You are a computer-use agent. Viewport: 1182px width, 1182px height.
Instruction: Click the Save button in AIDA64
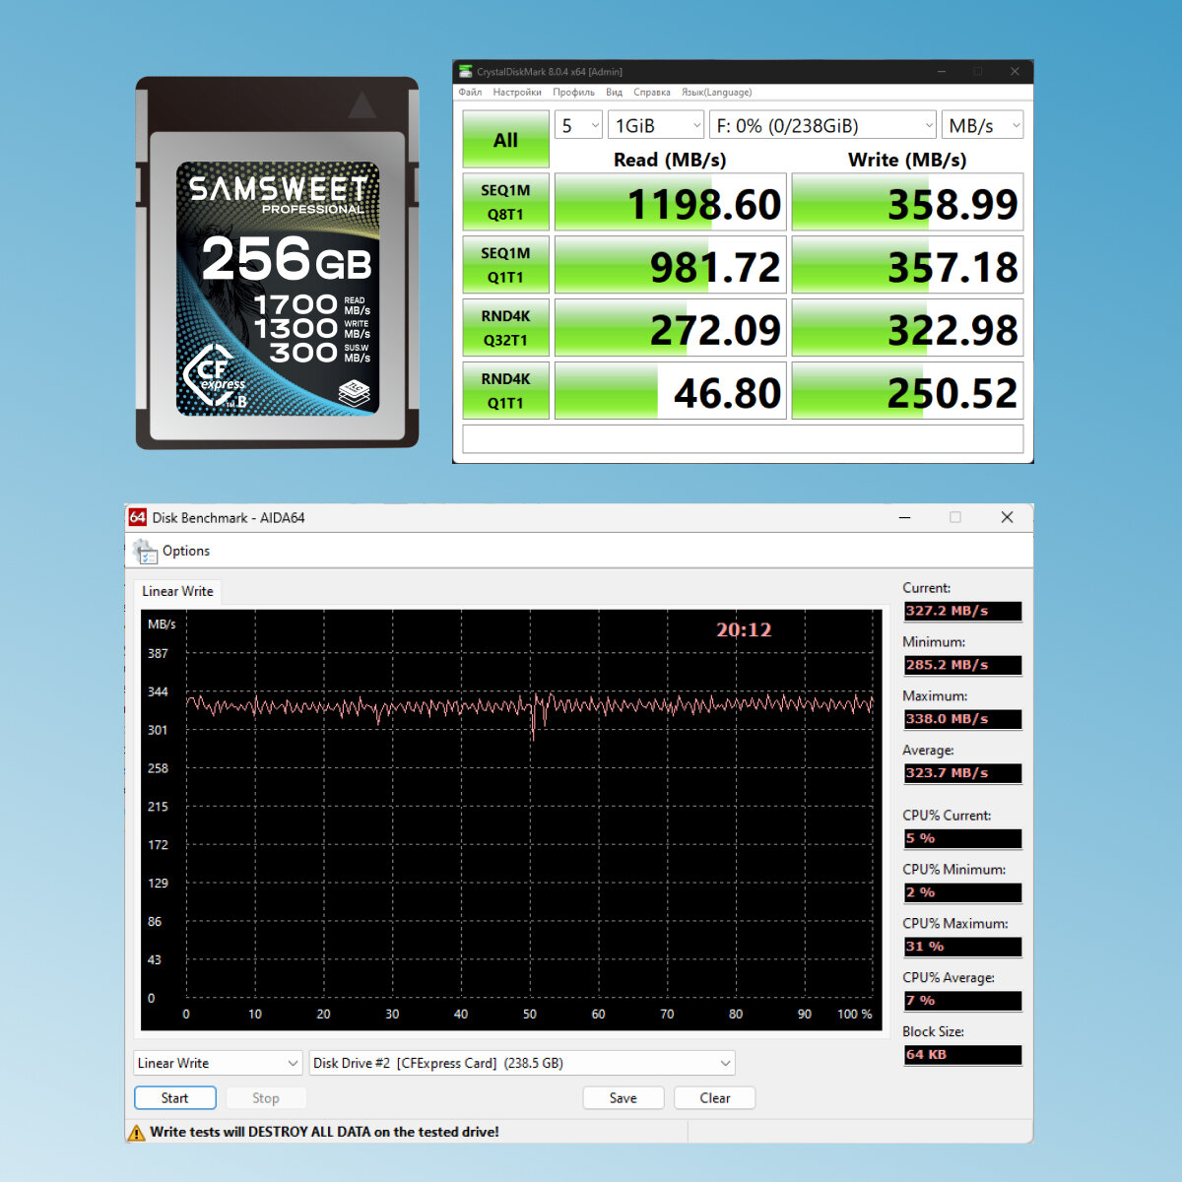[x=624, y=1098]
